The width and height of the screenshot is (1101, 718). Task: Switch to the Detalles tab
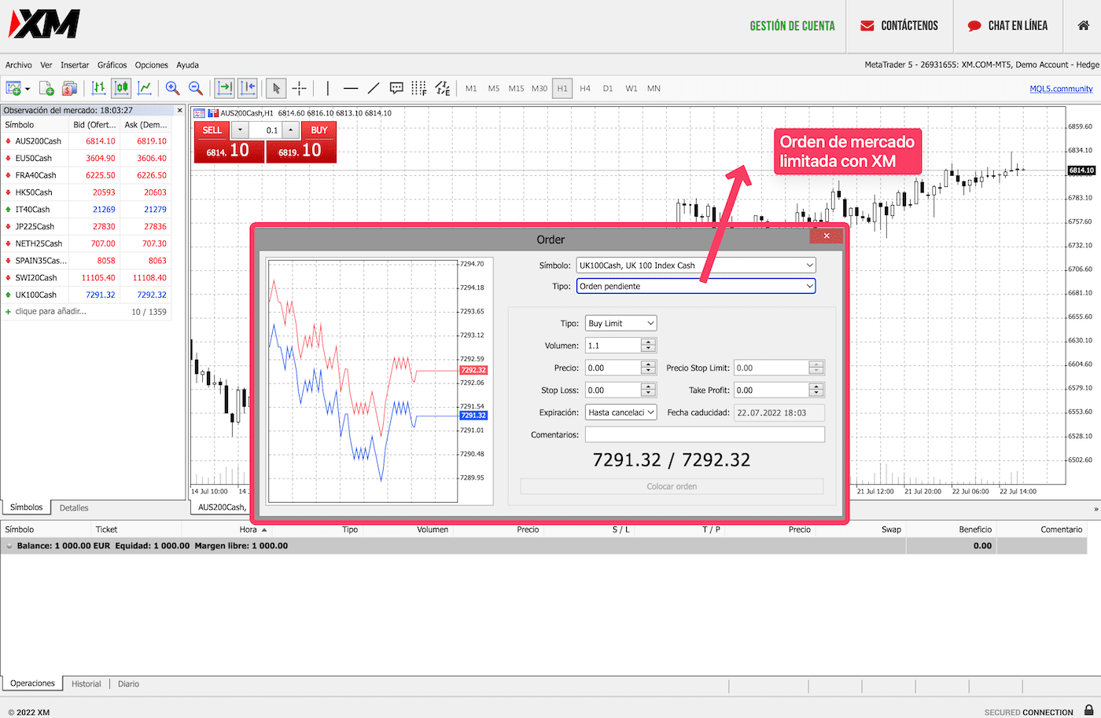coord(74,507)
